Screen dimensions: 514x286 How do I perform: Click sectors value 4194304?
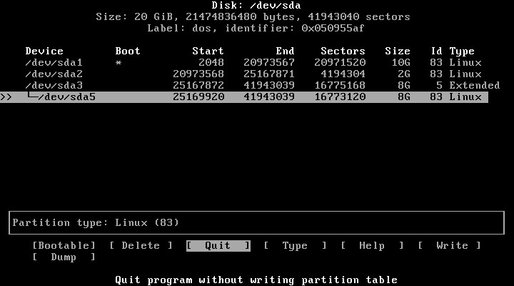(343, 74)
